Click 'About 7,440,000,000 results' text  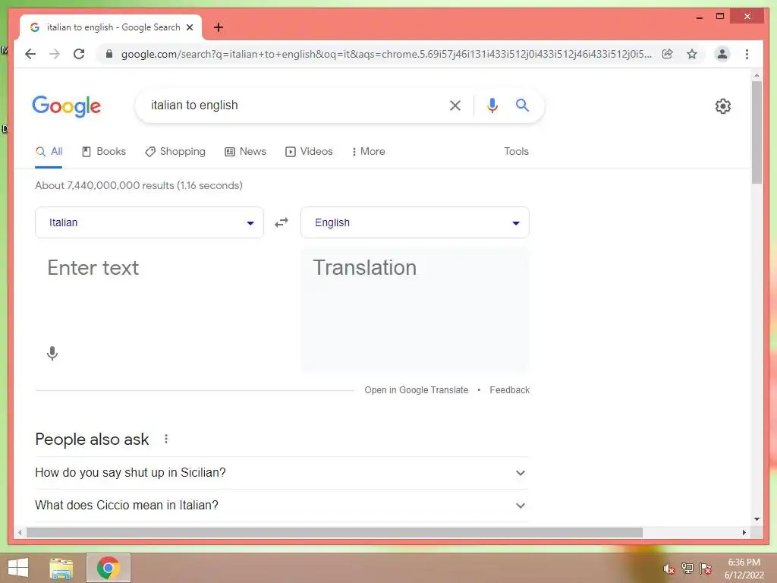pyautogui.click(x=139, y=185)
